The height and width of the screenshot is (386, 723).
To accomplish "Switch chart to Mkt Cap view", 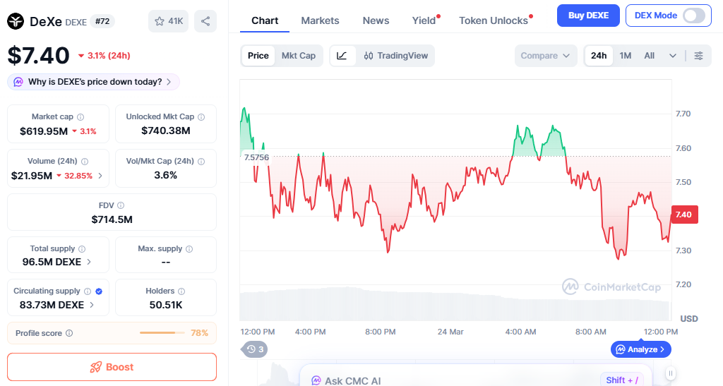I will [299, 56].
